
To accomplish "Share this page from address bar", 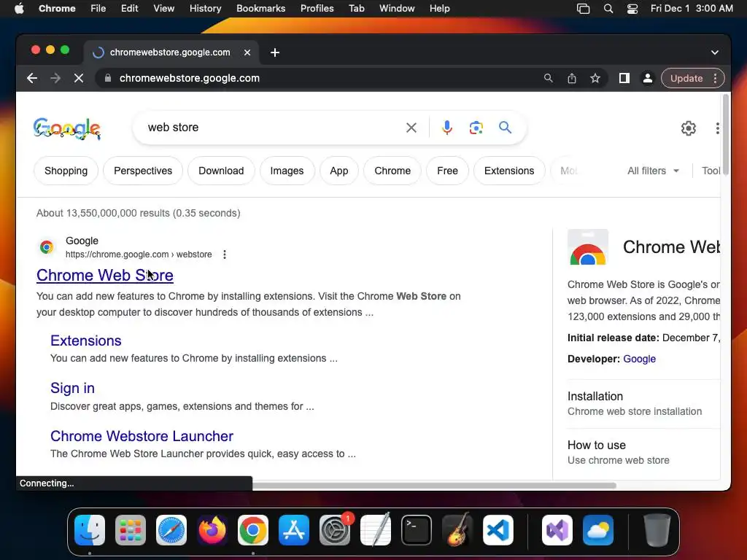I will coord(572,78).
